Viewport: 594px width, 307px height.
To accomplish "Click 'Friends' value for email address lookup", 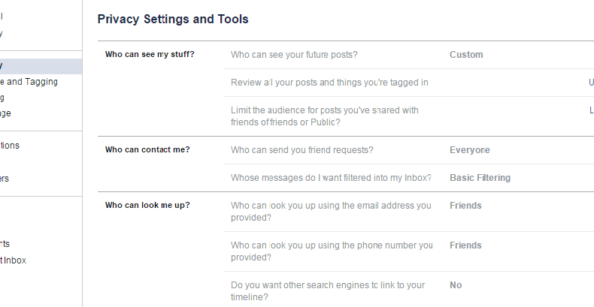I will [465, 206].
